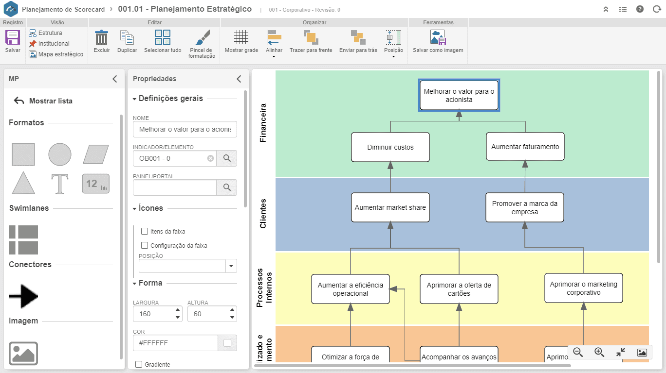Increase LARGURA value with up arrow
Screen dimensions: 666x373
click(178, 310)
